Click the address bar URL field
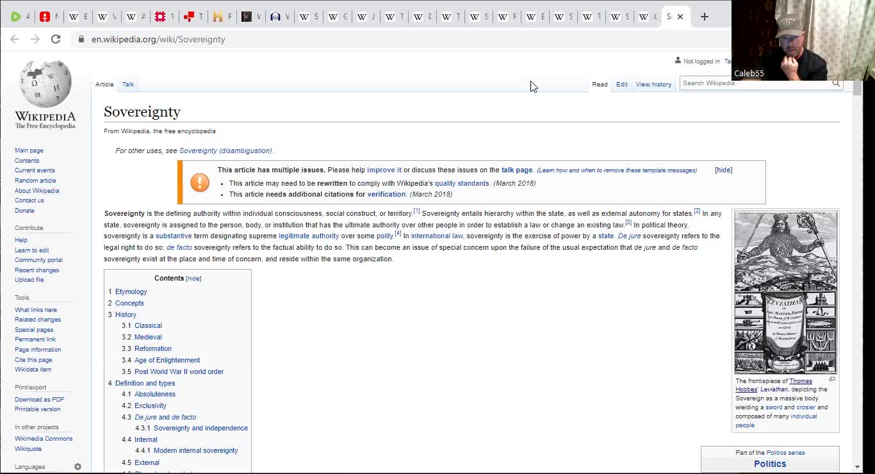 158,39
